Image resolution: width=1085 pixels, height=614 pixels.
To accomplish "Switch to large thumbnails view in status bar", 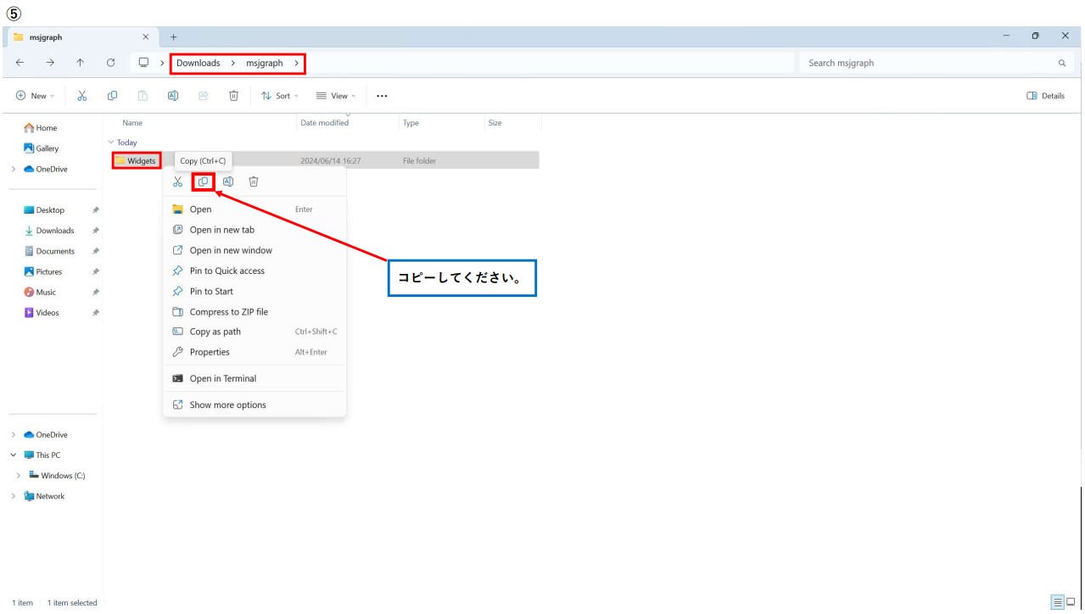I will click(1071, 602).
